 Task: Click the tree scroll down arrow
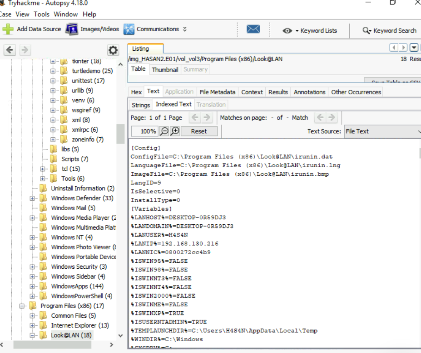(x=120, y=335)
